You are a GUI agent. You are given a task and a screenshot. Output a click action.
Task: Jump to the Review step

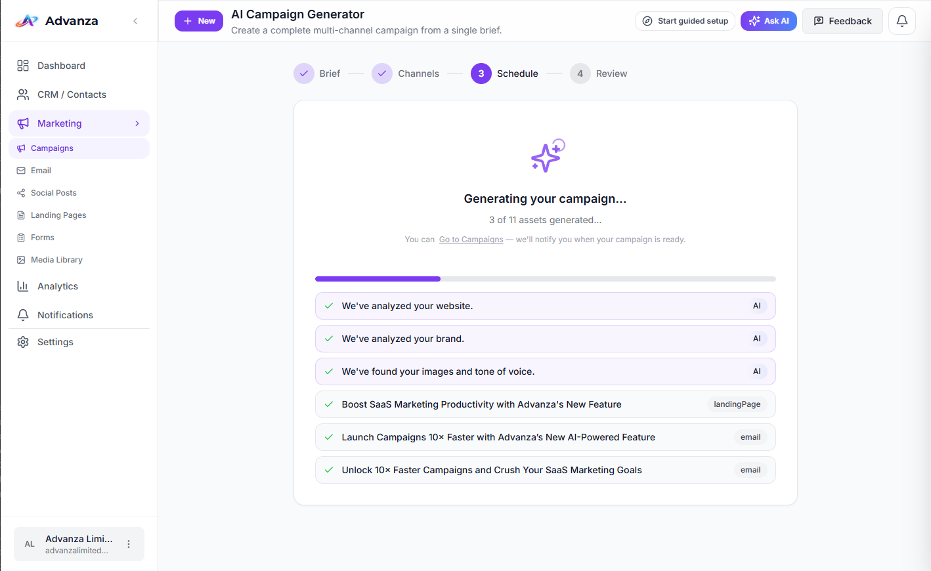click(x=599, y=74)
